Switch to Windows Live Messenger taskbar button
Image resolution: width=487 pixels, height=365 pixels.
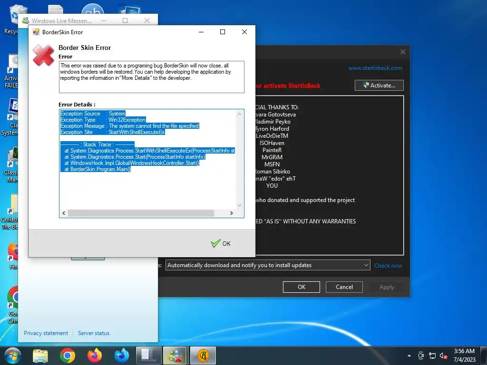point(176,356)
